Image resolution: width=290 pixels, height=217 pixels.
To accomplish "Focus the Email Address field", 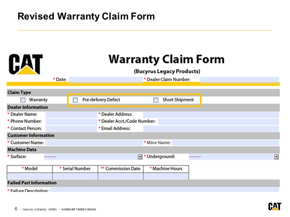I will (x=211, y=129).
